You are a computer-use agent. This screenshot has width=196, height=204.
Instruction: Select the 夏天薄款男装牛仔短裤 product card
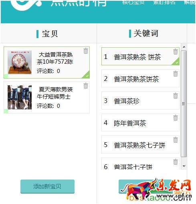click(46, 97)
